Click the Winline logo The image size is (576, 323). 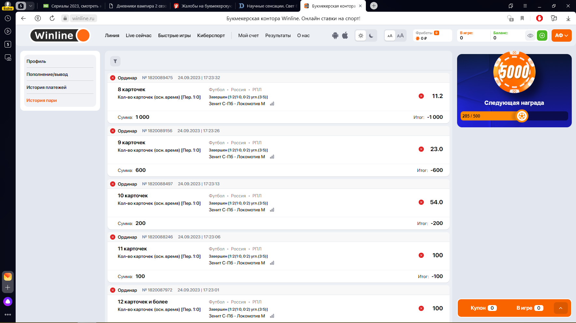[x=60, y=35]
